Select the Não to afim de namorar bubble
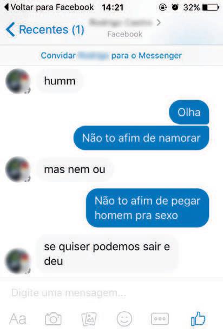This screenshot has height=334, width=223. click(x=141, y=138)
